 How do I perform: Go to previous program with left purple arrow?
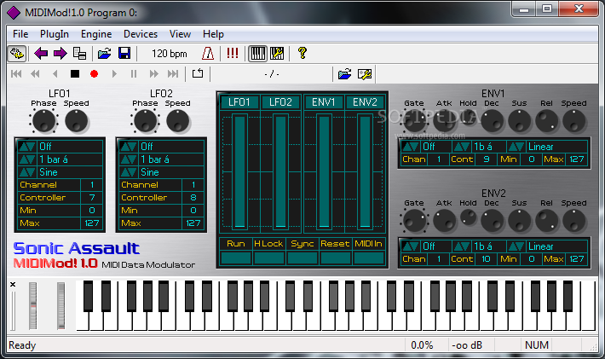[x=41, y=53]
